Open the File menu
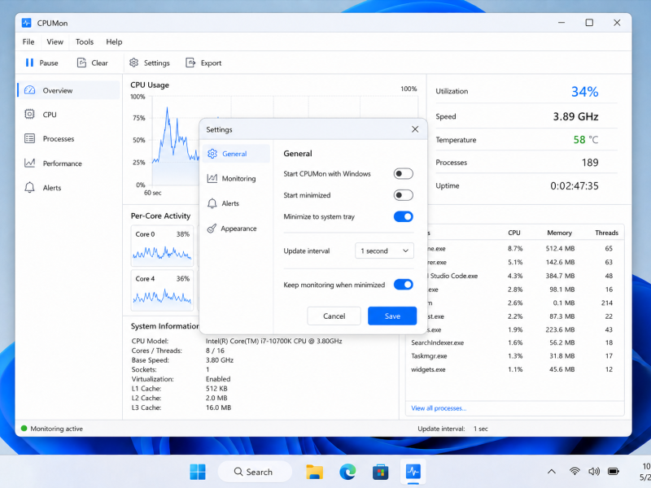 point(28,42)
